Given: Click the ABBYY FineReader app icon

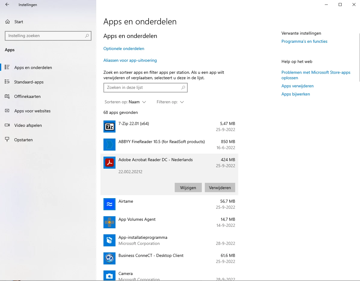Looking at the screenshot, I should pyautogui.click(x=109, y=145).
